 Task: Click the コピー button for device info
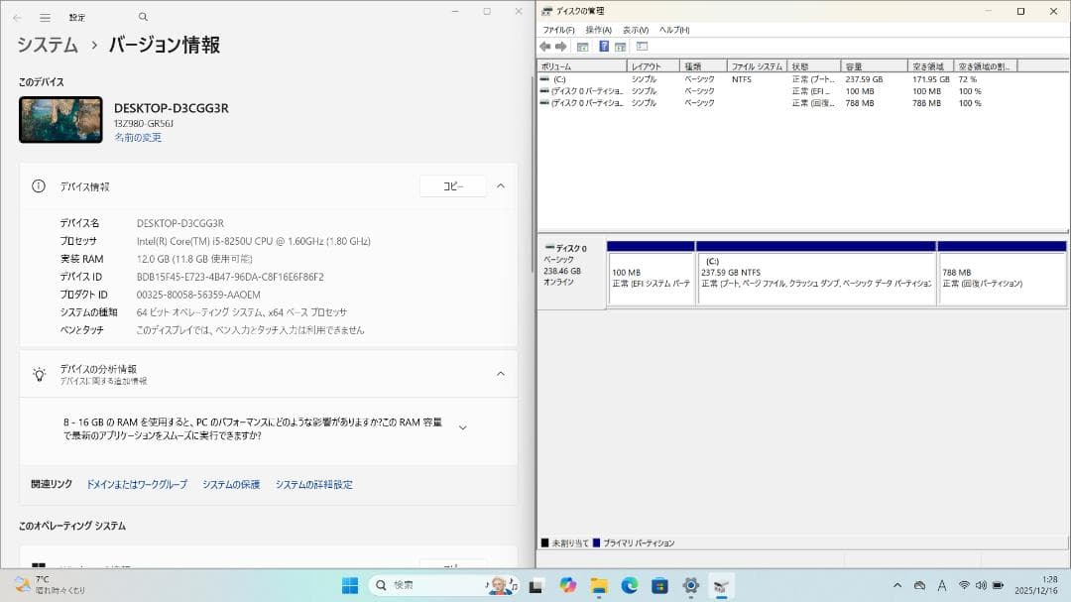click(452, 185)
